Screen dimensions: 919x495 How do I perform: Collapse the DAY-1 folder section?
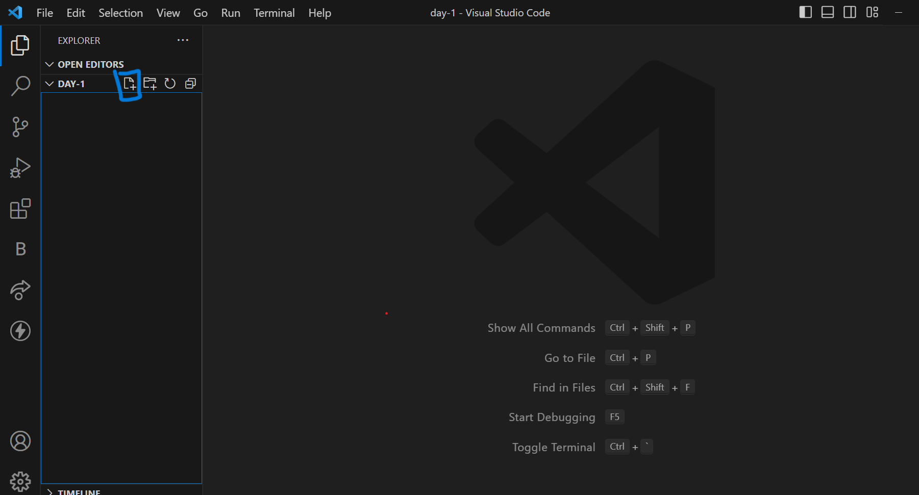point(49,83)
